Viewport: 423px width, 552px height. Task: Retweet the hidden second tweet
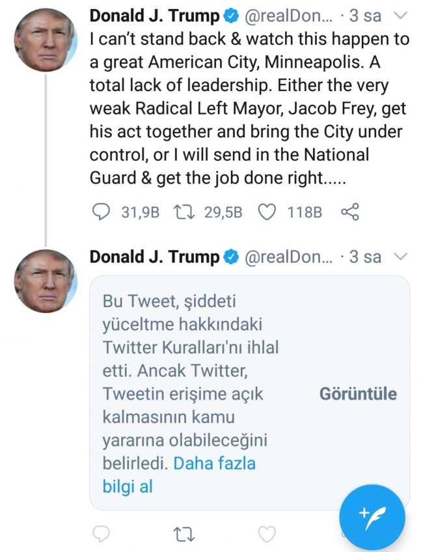click(x=185, y=535)
